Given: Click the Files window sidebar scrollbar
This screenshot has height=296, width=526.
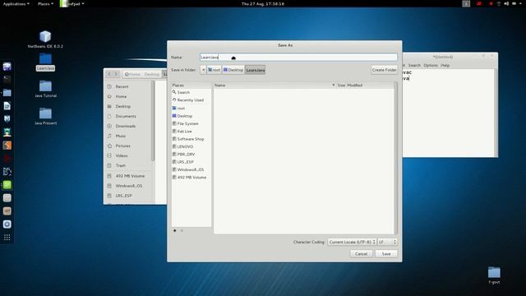Looking at the screenshot, I should click(x=154, y=121).
